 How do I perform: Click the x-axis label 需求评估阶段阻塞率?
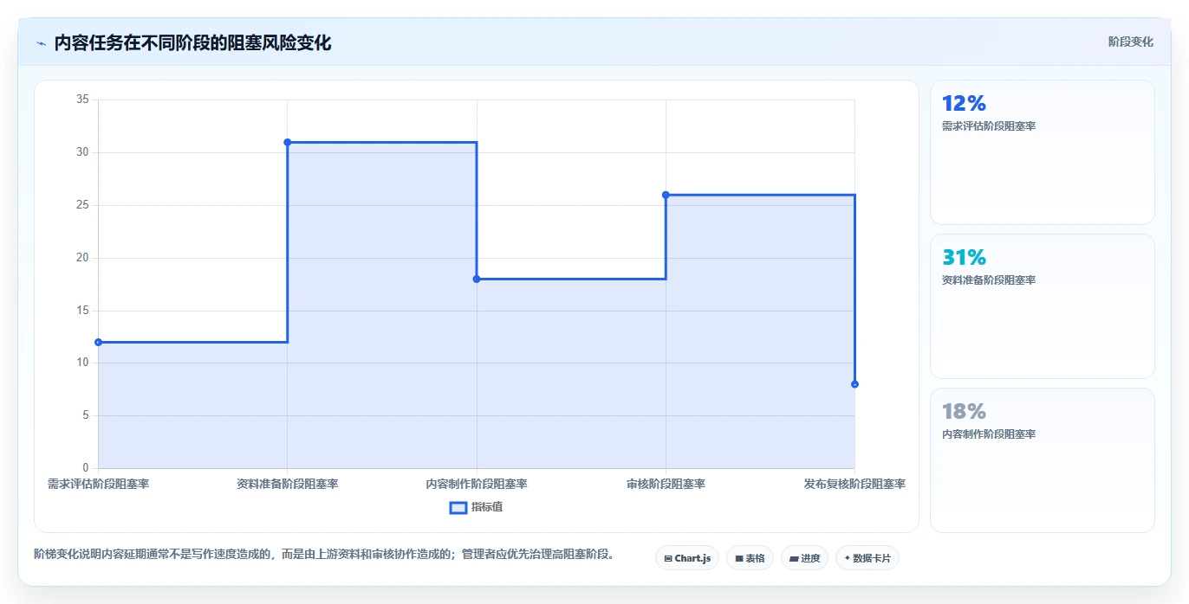click(98, 484)
